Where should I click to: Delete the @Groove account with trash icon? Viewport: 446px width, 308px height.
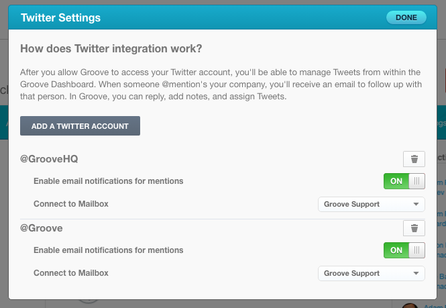click(x=414, y=228)
